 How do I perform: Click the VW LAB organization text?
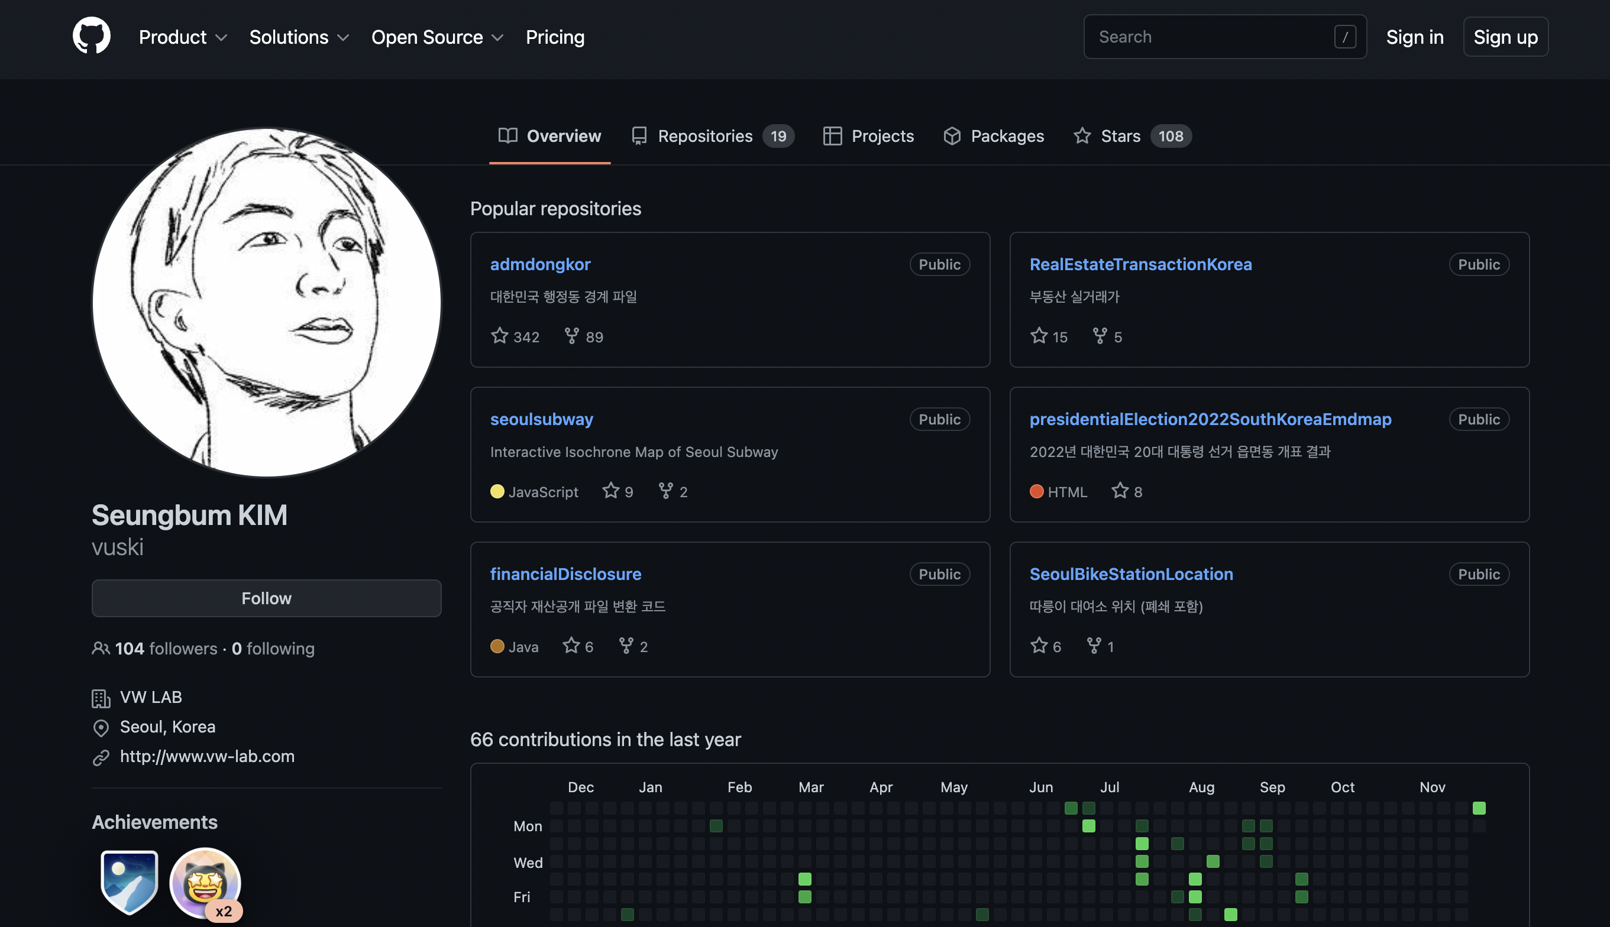[x=151, y=697]
